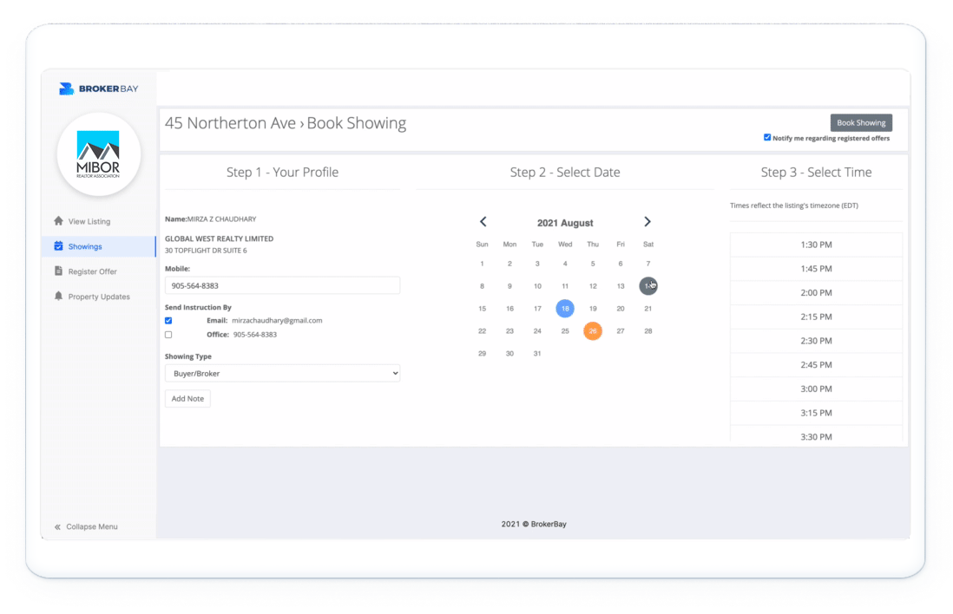The image size is (953, 614).
Task: Click the Add Note button
Action: 187,399
